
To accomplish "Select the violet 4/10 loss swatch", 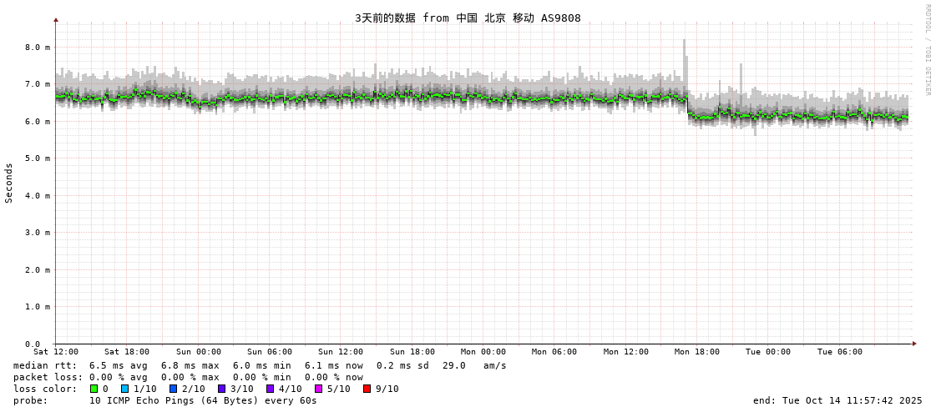I will coord(270,389).
